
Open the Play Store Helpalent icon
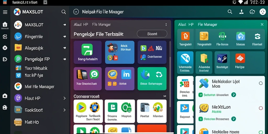click(81, 107)
